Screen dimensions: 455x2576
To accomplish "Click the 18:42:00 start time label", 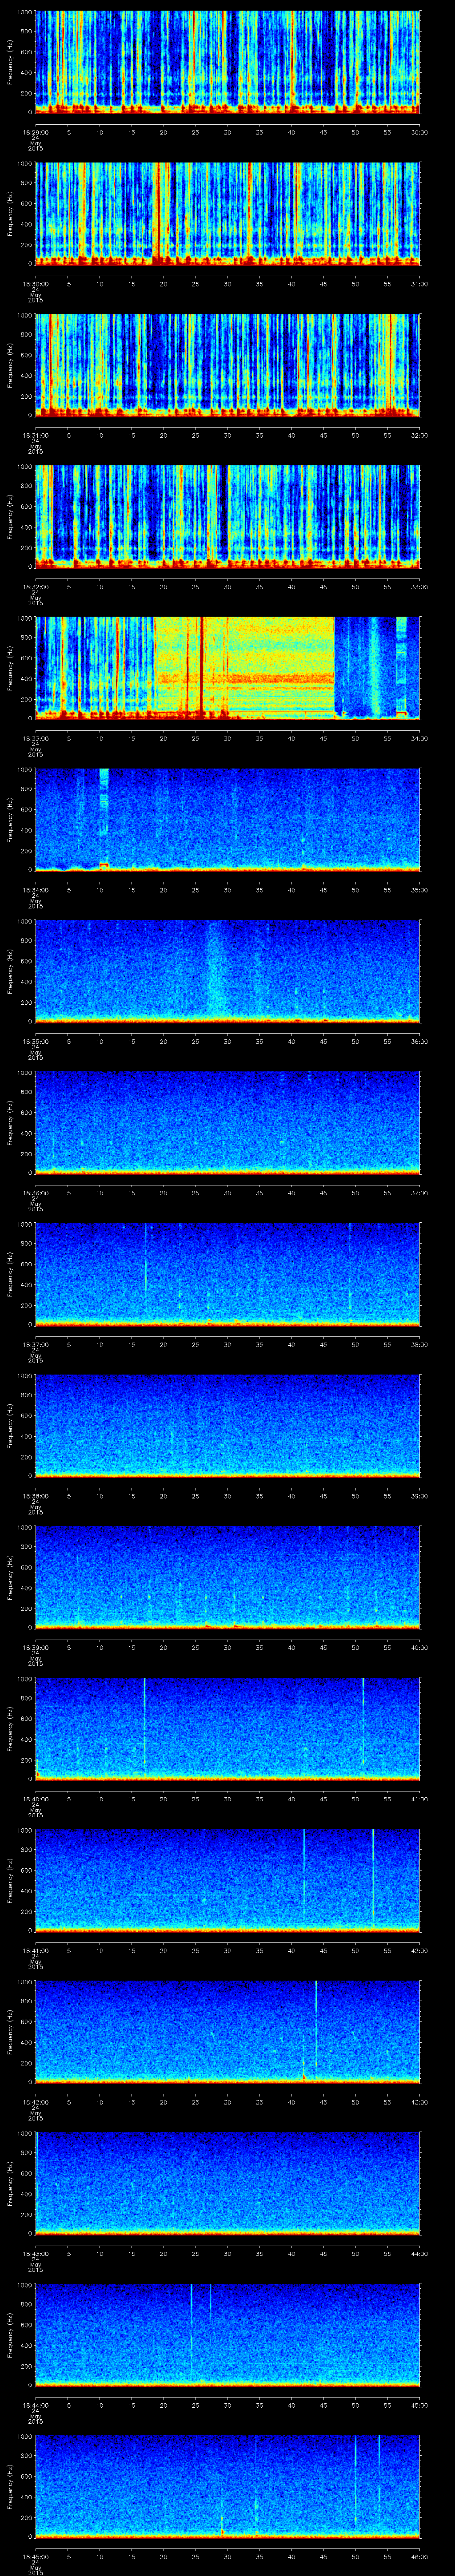I will click(35, 2101).
